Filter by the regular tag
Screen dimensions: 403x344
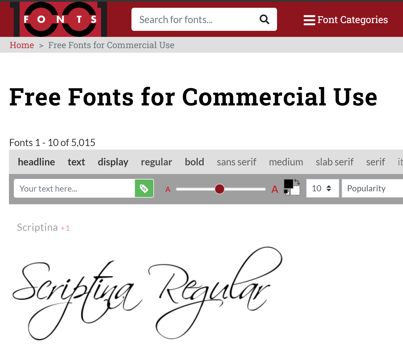(x=157, y=162)
